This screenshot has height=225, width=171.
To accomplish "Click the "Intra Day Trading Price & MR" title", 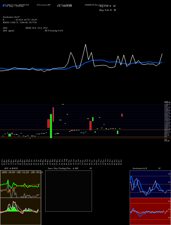I will tap(63, 168).
